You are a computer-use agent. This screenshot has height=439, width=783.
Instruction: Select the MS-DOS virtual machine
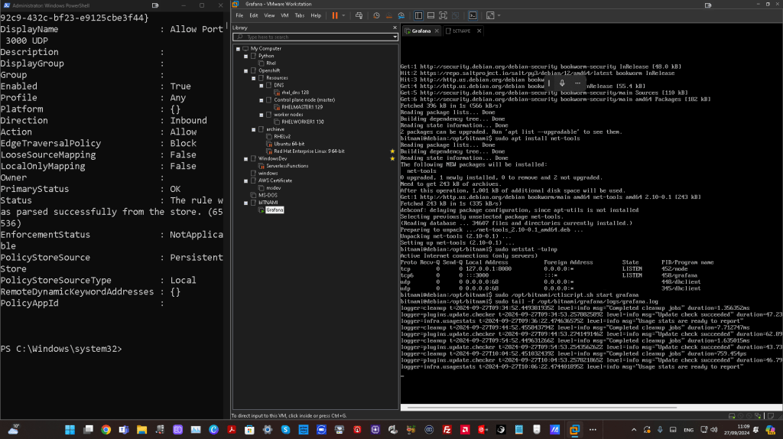[x=268, y=195]
